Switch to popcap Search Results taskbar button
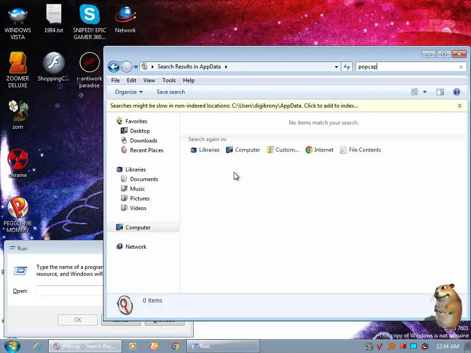The image size is (471, 353). (85, 346)
